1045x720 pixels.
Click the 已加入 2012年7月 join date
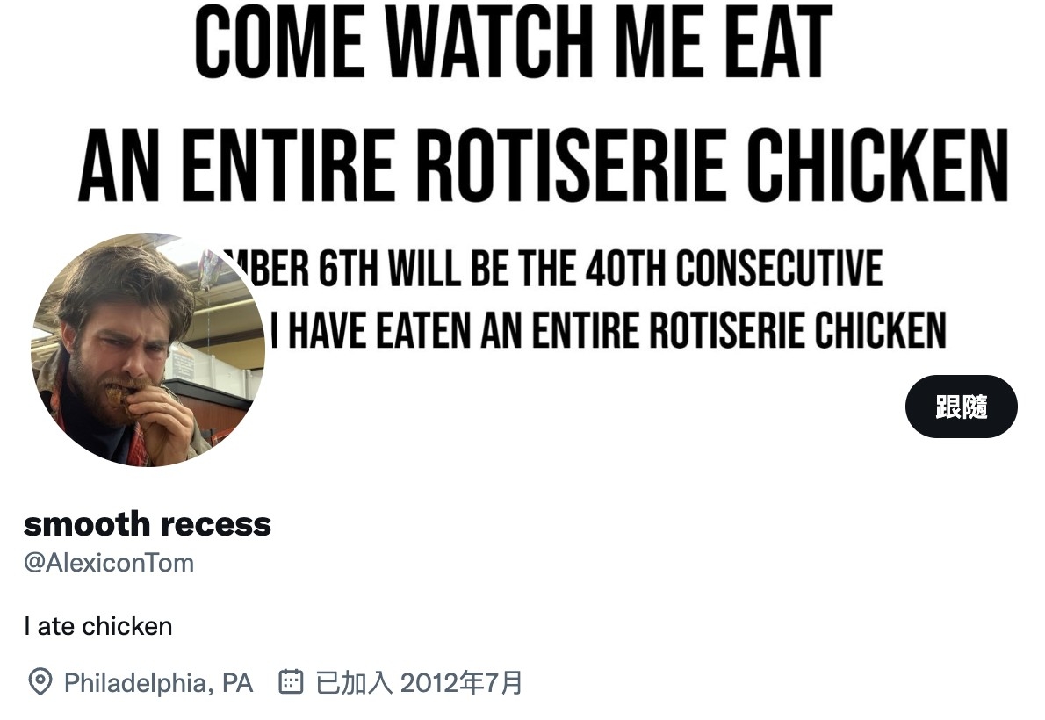419,682
